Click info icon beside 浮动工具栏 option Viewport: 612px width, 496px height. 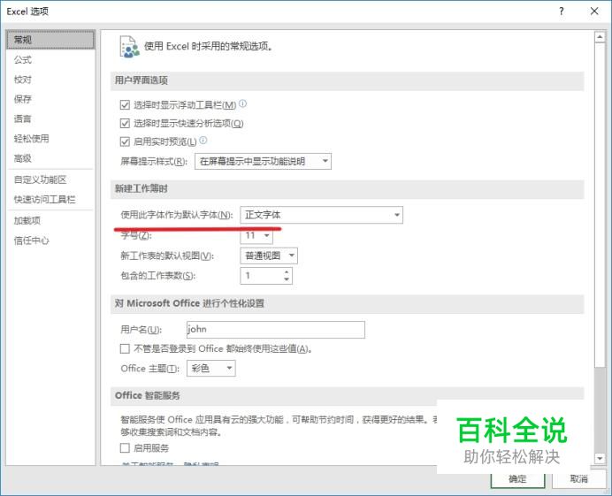(x=243, y=103)
